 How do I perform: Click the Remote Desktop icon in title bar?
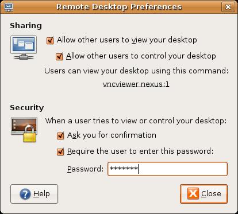(9, 7)
